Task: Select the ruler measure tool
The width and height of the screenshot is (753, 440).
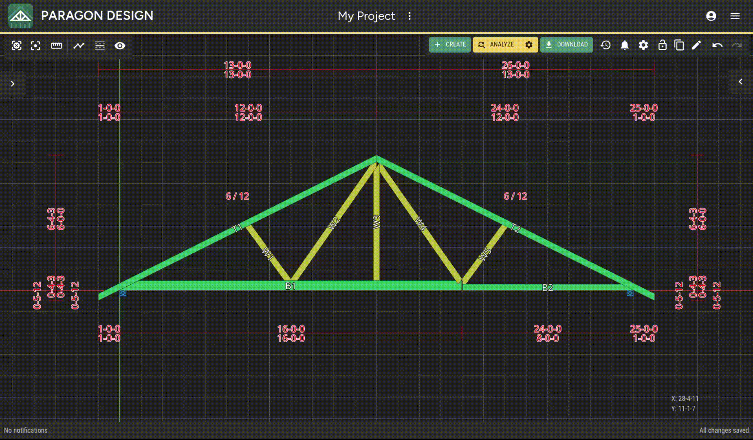Action: click(56, 46)
